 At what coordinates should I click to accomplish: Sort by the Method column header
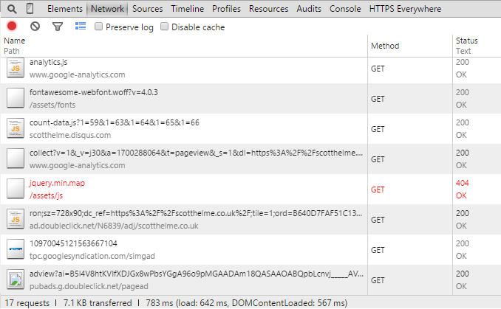point(385,46)
